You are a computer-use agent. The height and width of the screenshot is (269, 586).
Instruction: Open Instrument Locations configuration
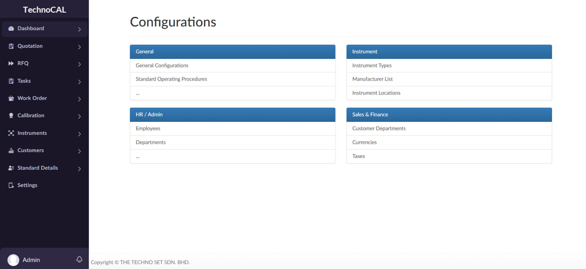pos(376,93)
